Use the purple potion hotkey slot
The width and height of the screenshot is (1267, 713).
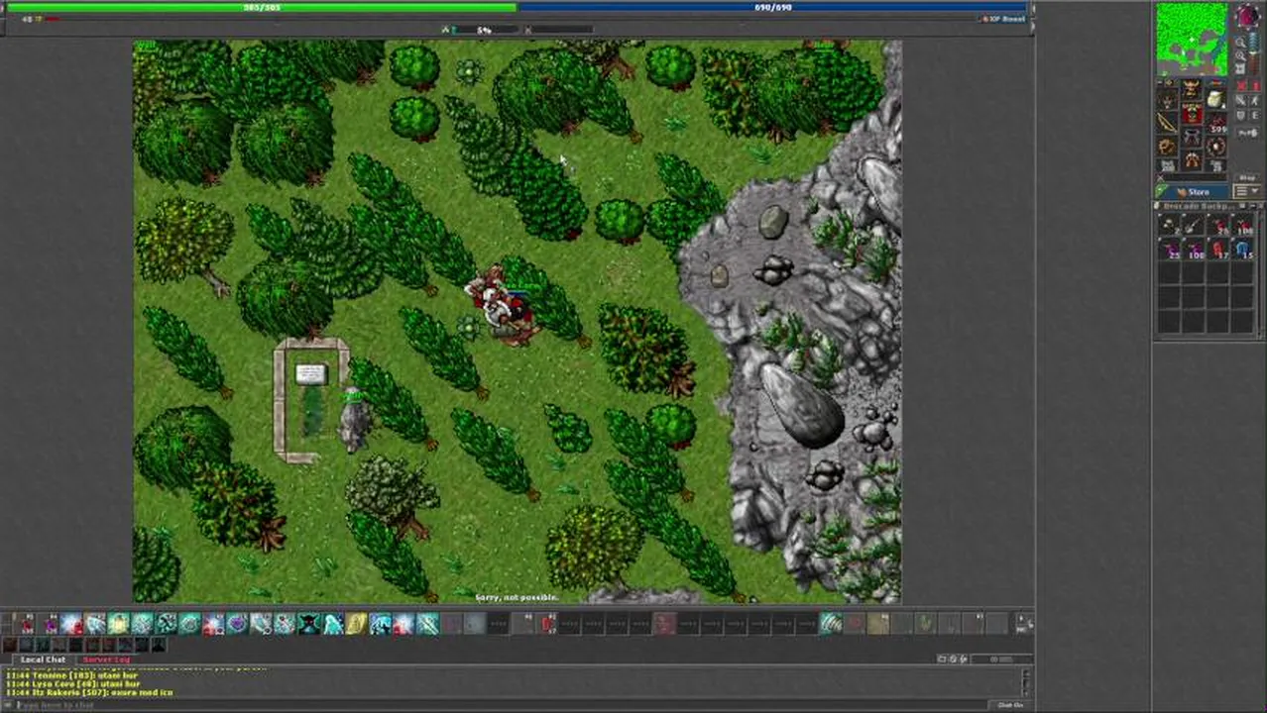(51, 623)
